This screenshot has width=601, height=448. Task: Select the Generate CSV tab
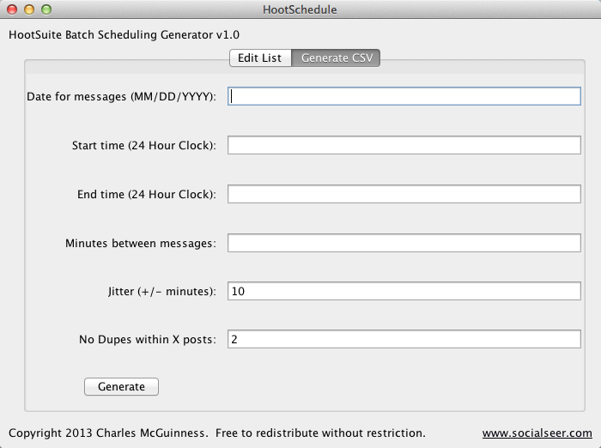point(337,58)
